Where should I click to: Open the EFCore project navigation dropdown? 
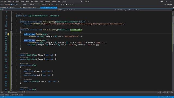click(29, 10)
